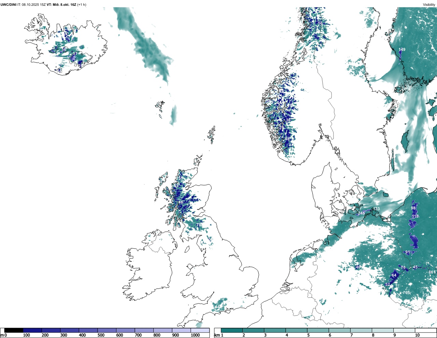The width and height of the screenshot is (437, 338).
Task: Click the '36' value over southern Norway
Action: [x=288, y=120]
